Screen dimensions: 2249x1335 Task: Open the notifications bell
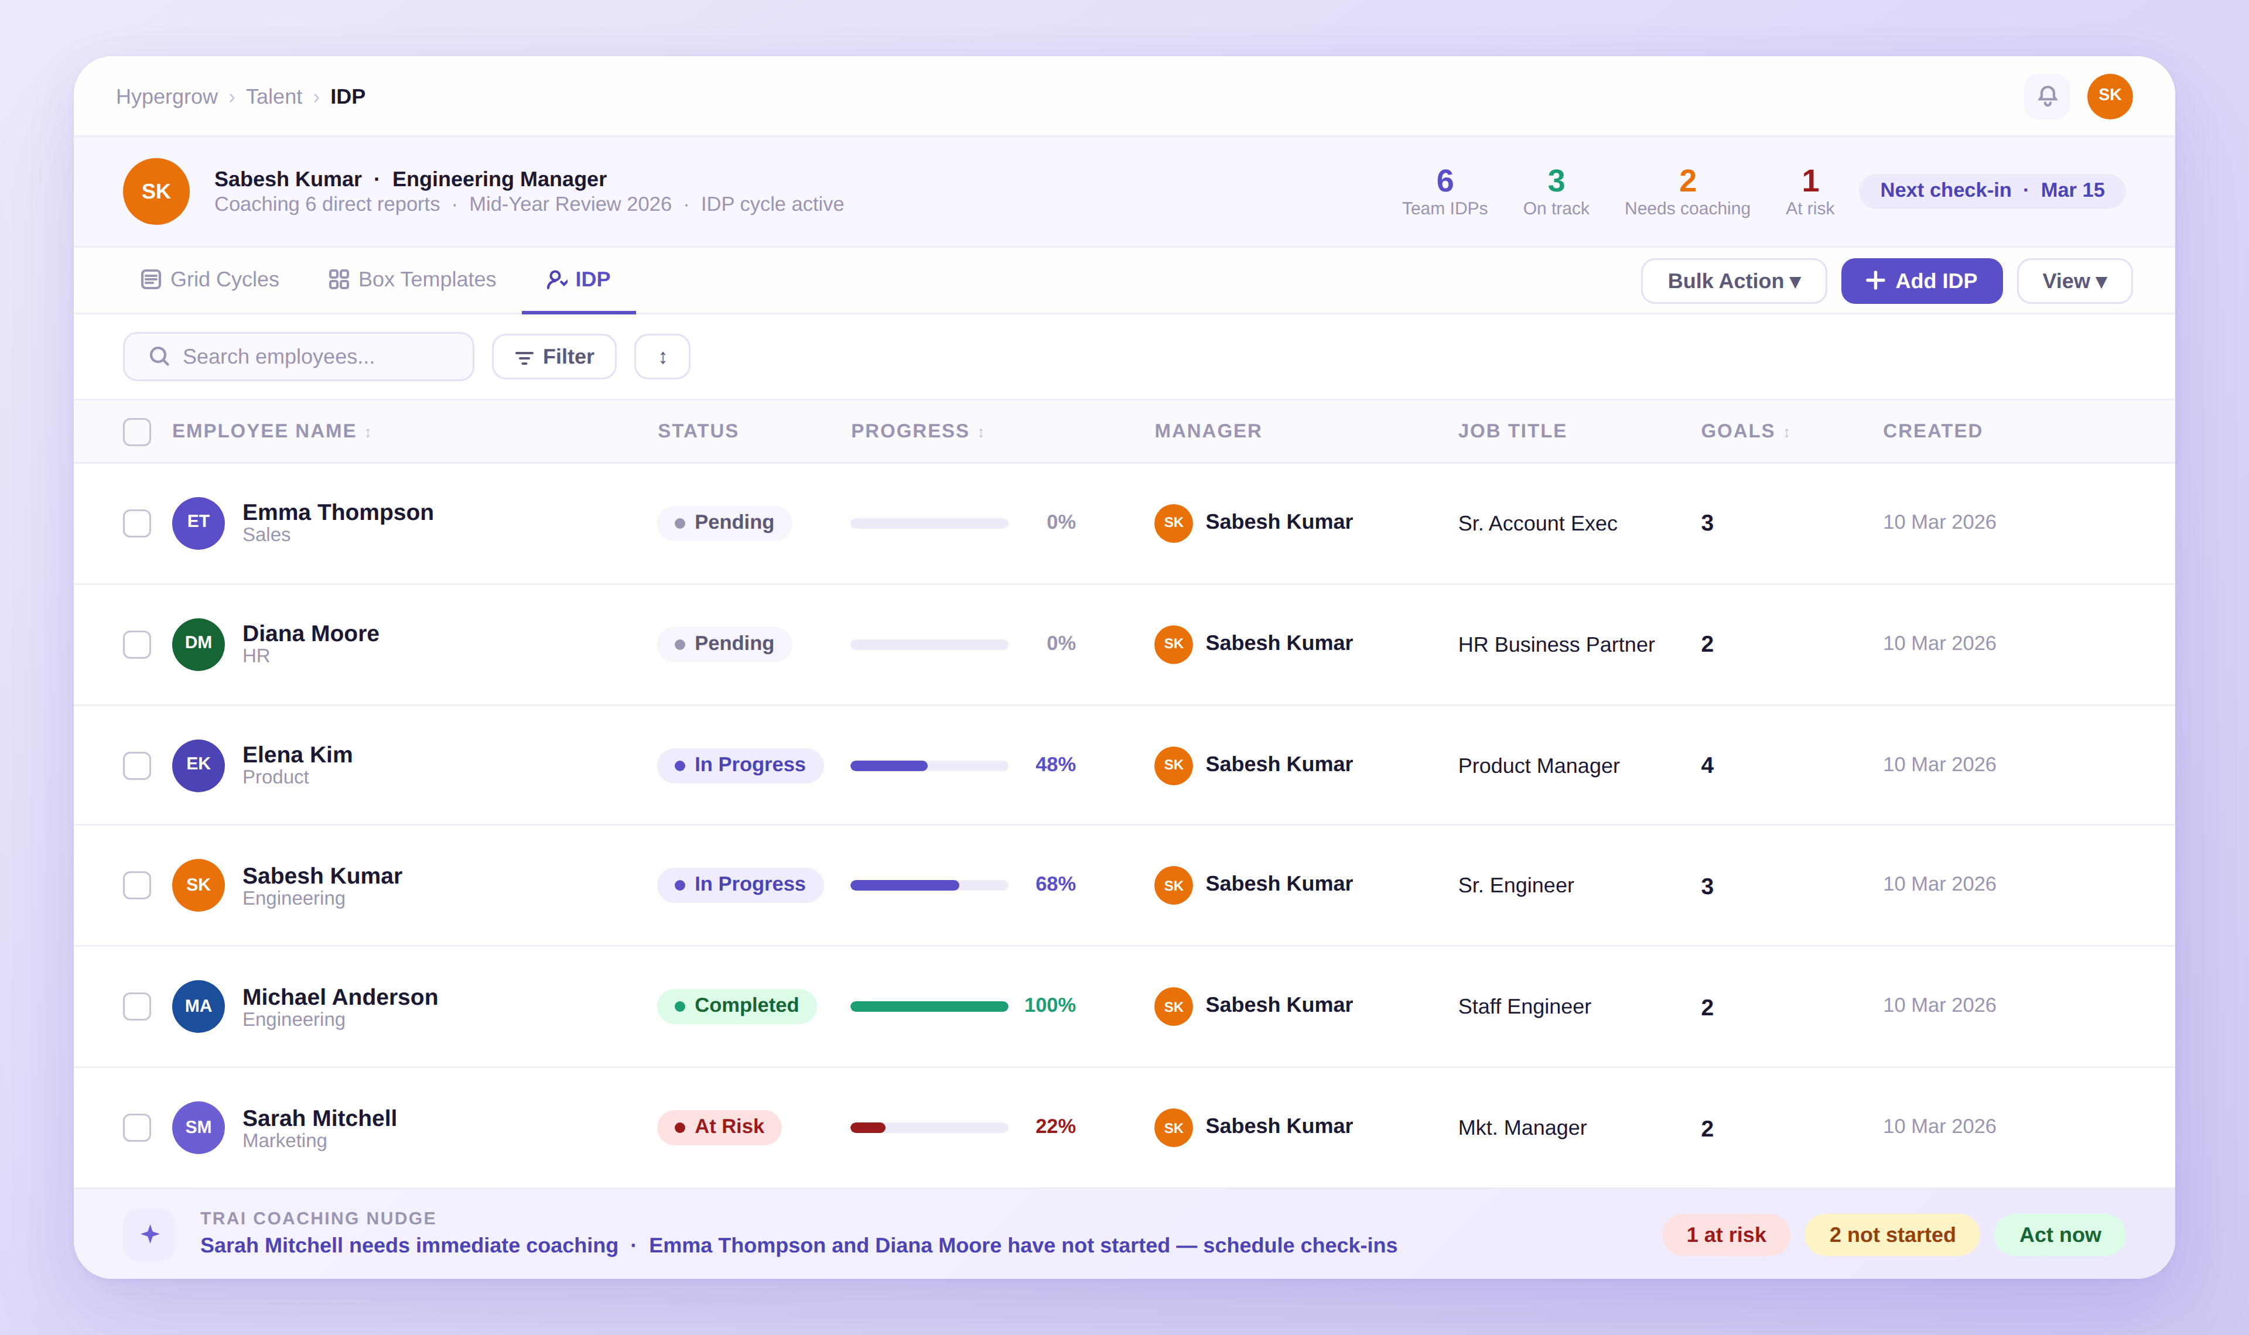coord(2046,96)
